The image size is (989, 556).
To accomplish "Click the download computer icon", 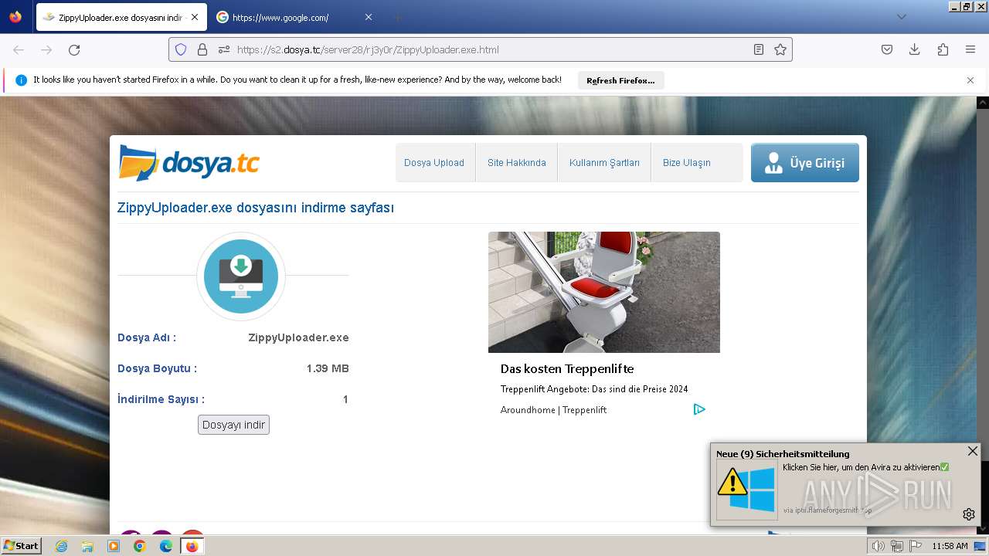I will click(x=241, y=276).
